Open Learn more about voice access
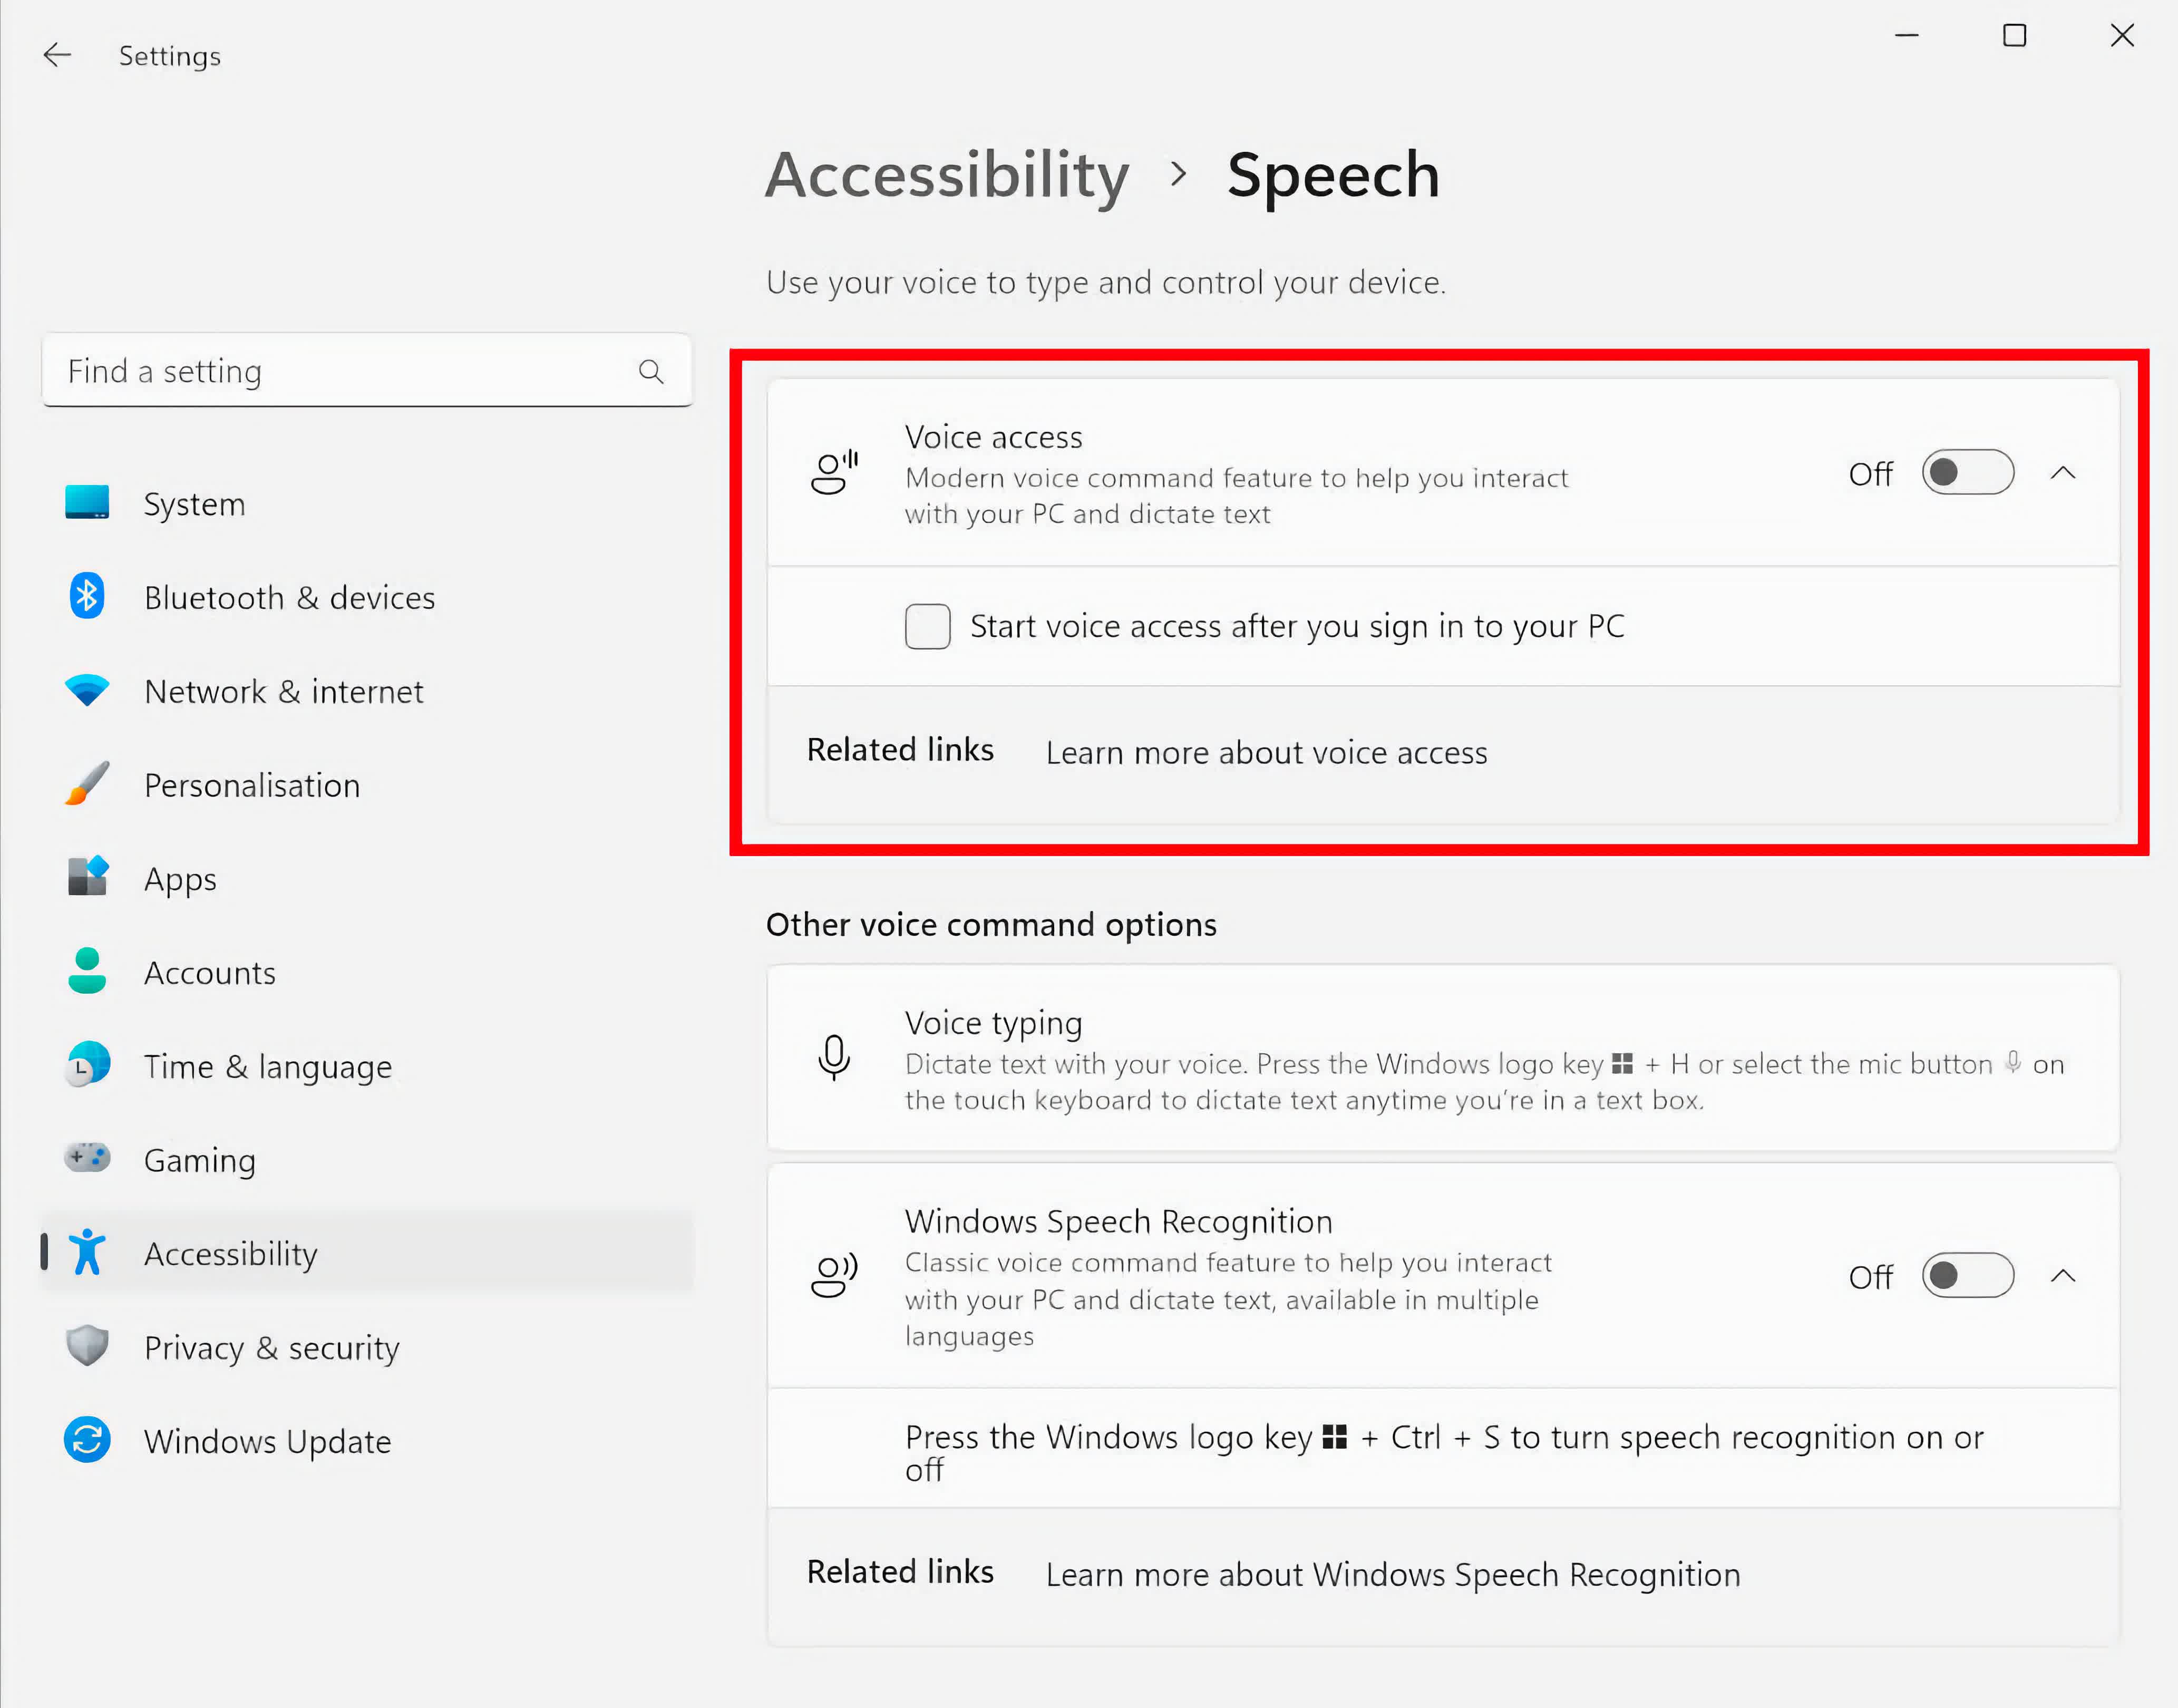Viewport: 2178px width, 1708px height. 1266,753
